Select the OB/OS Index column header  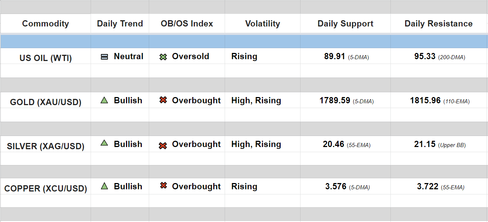tap(187, 24)
